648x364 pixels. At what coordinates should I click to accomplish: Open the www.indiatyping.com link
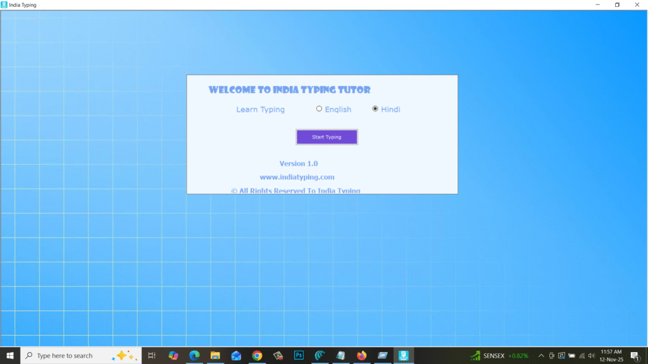click(297, 177)
